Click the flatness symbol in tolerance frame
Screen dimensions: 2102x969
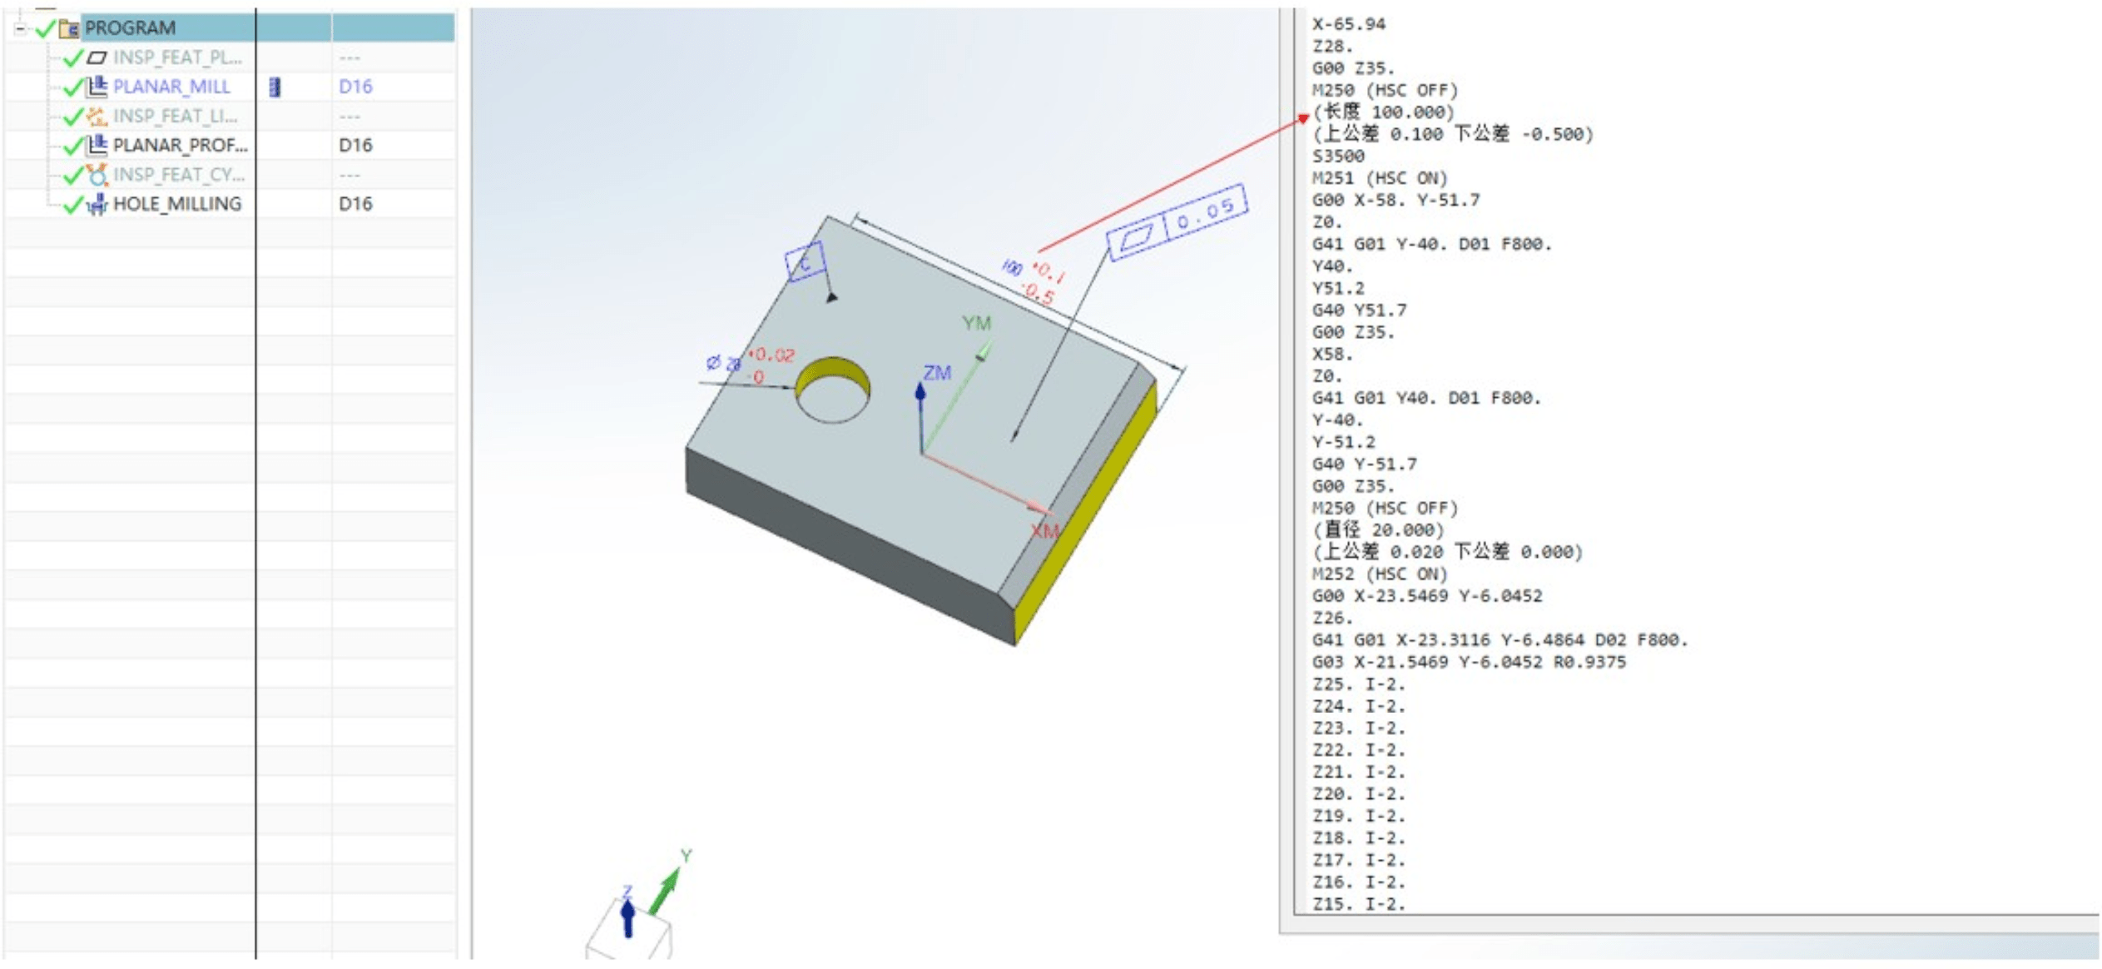(1137, 237)
